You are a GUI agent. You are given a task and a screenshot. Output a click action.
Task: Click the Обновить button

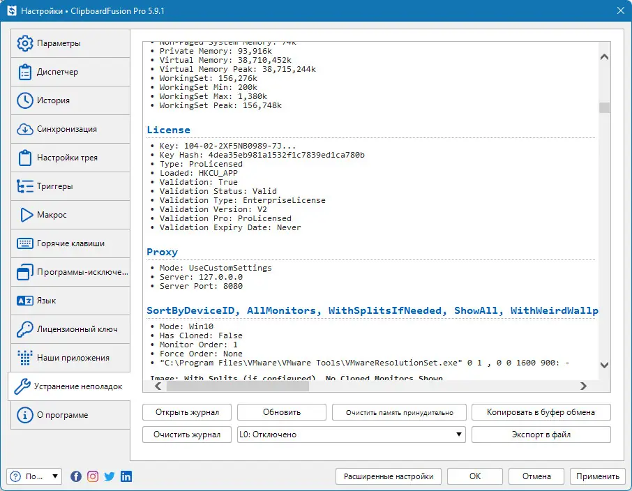(x=282, y=412)
